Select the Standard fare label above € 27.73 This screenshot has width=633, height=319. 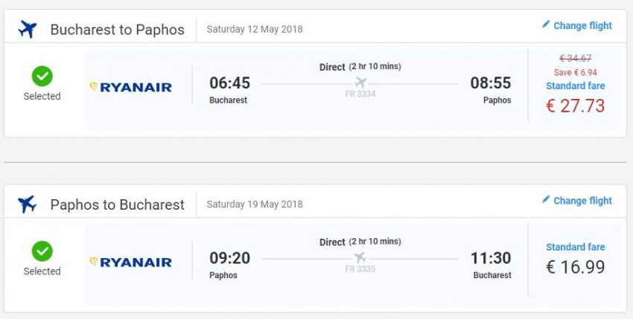pos(575,86)
